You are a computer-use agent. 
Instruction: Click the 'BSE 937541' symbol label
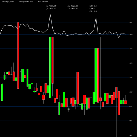43,2
